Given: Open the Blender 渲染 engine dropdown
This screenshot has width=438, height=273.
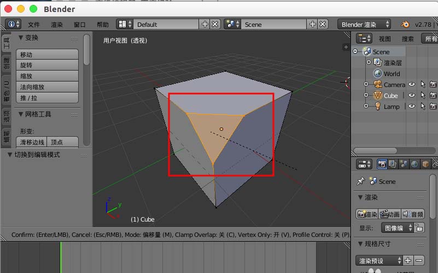Looking at the screenshot, I should click(364, 24).
